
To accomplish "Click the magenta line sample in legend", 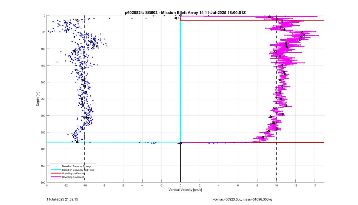I will tap(55, 177).
